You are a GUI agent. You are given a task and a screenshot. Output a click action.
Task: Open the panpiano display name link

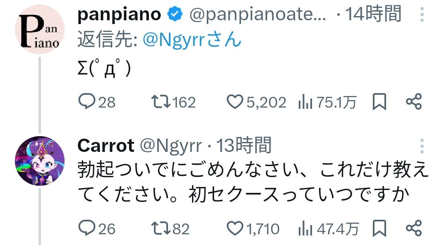119,14
